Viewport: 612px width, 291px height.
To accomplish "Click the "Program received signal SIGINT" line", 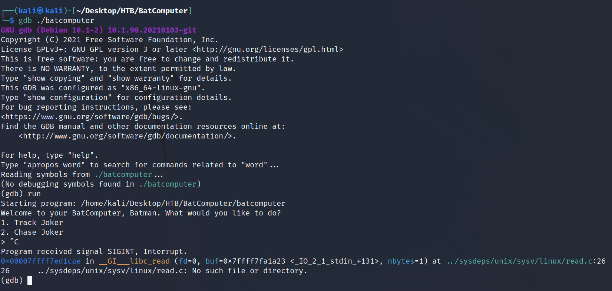I will [x=94, y=251].
